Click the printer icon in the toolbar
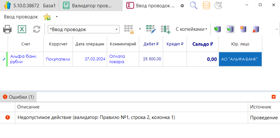The height and width of the screenshot is (138, 280). pyautogui.click(x=8, y=30)
